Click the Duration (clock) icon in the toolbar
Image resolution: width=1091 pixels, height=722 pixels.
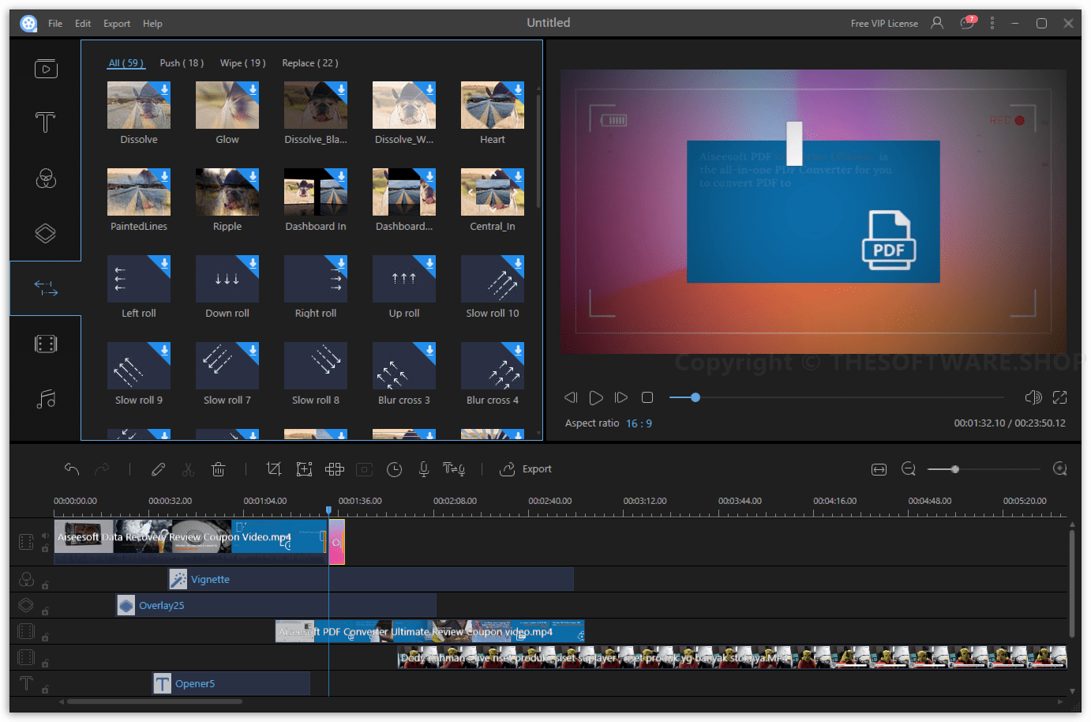tap(394, 469)
